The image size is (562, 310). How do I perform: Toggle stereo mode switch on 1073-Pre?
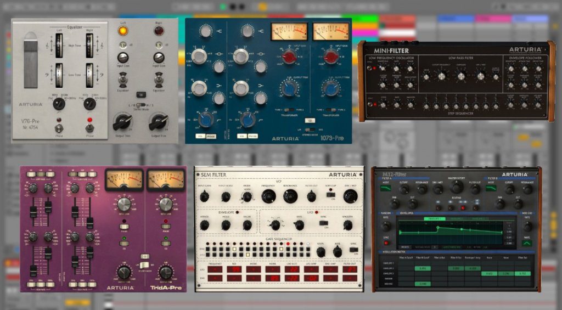[310, 129]
